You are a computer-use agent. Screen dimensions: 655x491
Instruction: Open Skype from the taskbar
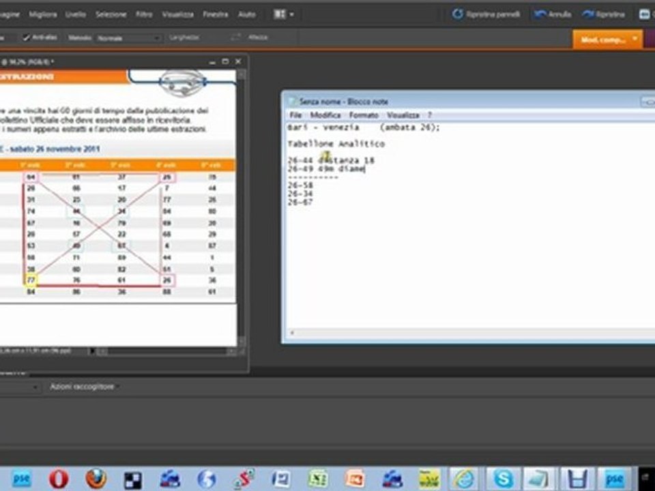coord(502,479)
